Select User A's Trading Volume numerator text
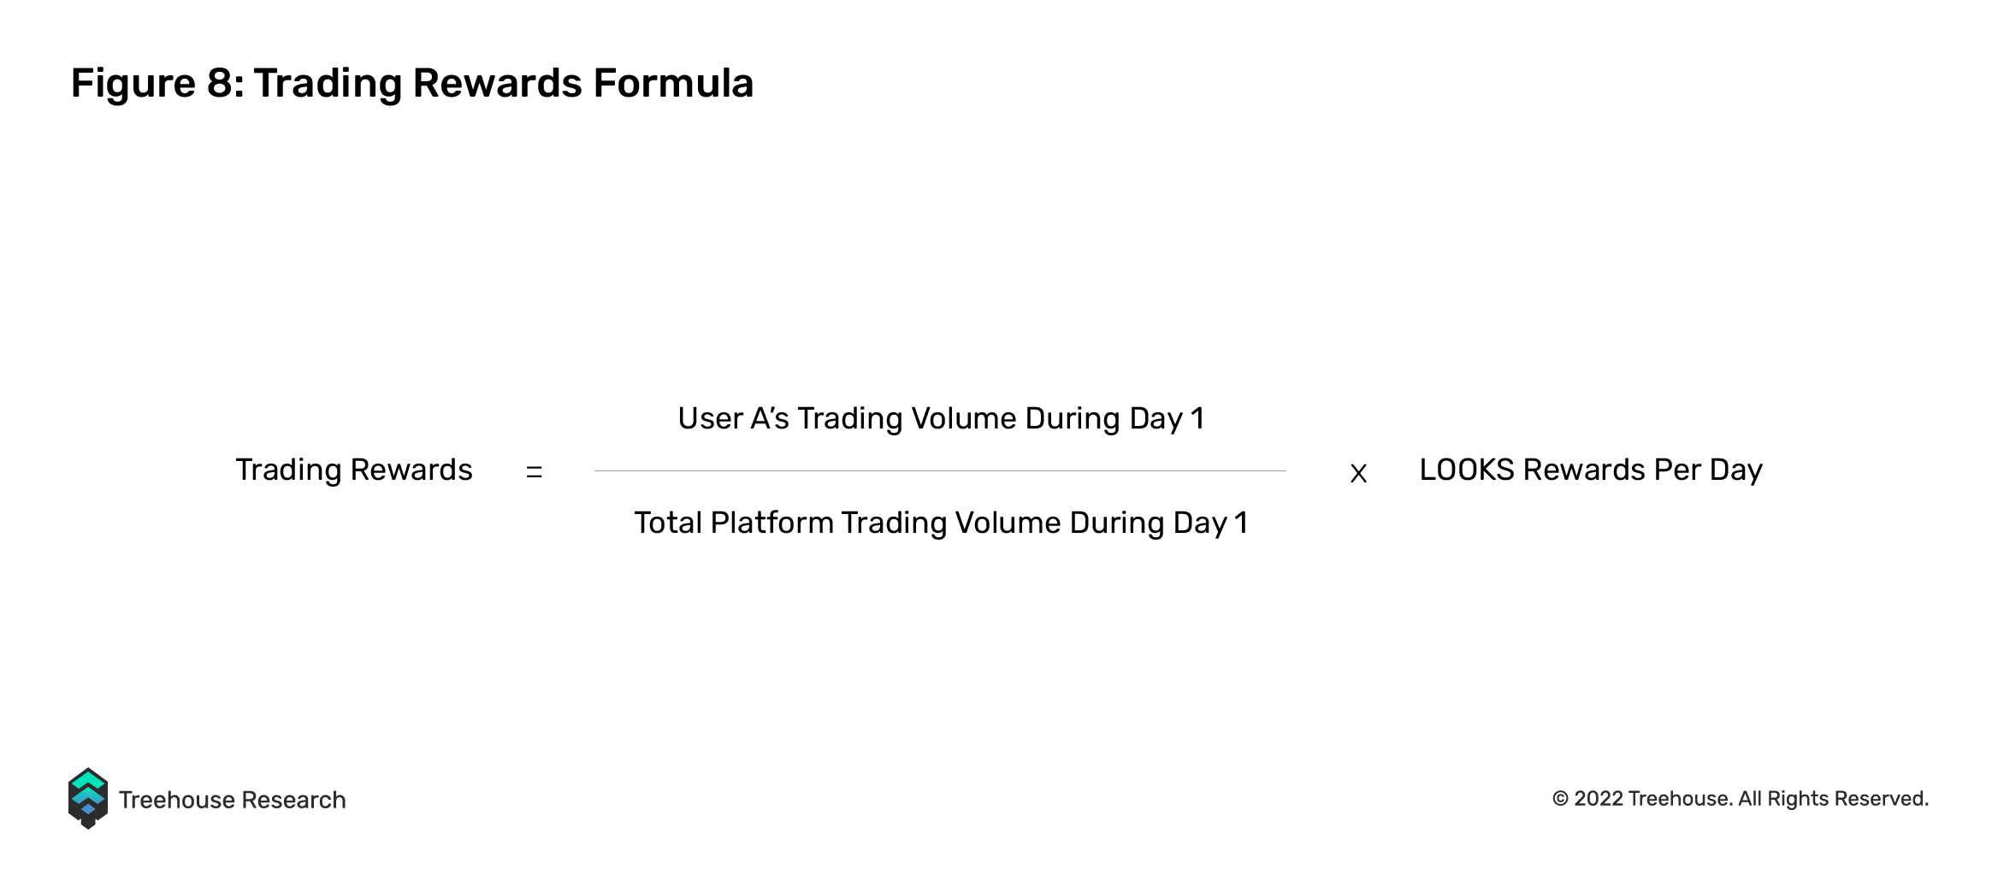 coord(941,419)
